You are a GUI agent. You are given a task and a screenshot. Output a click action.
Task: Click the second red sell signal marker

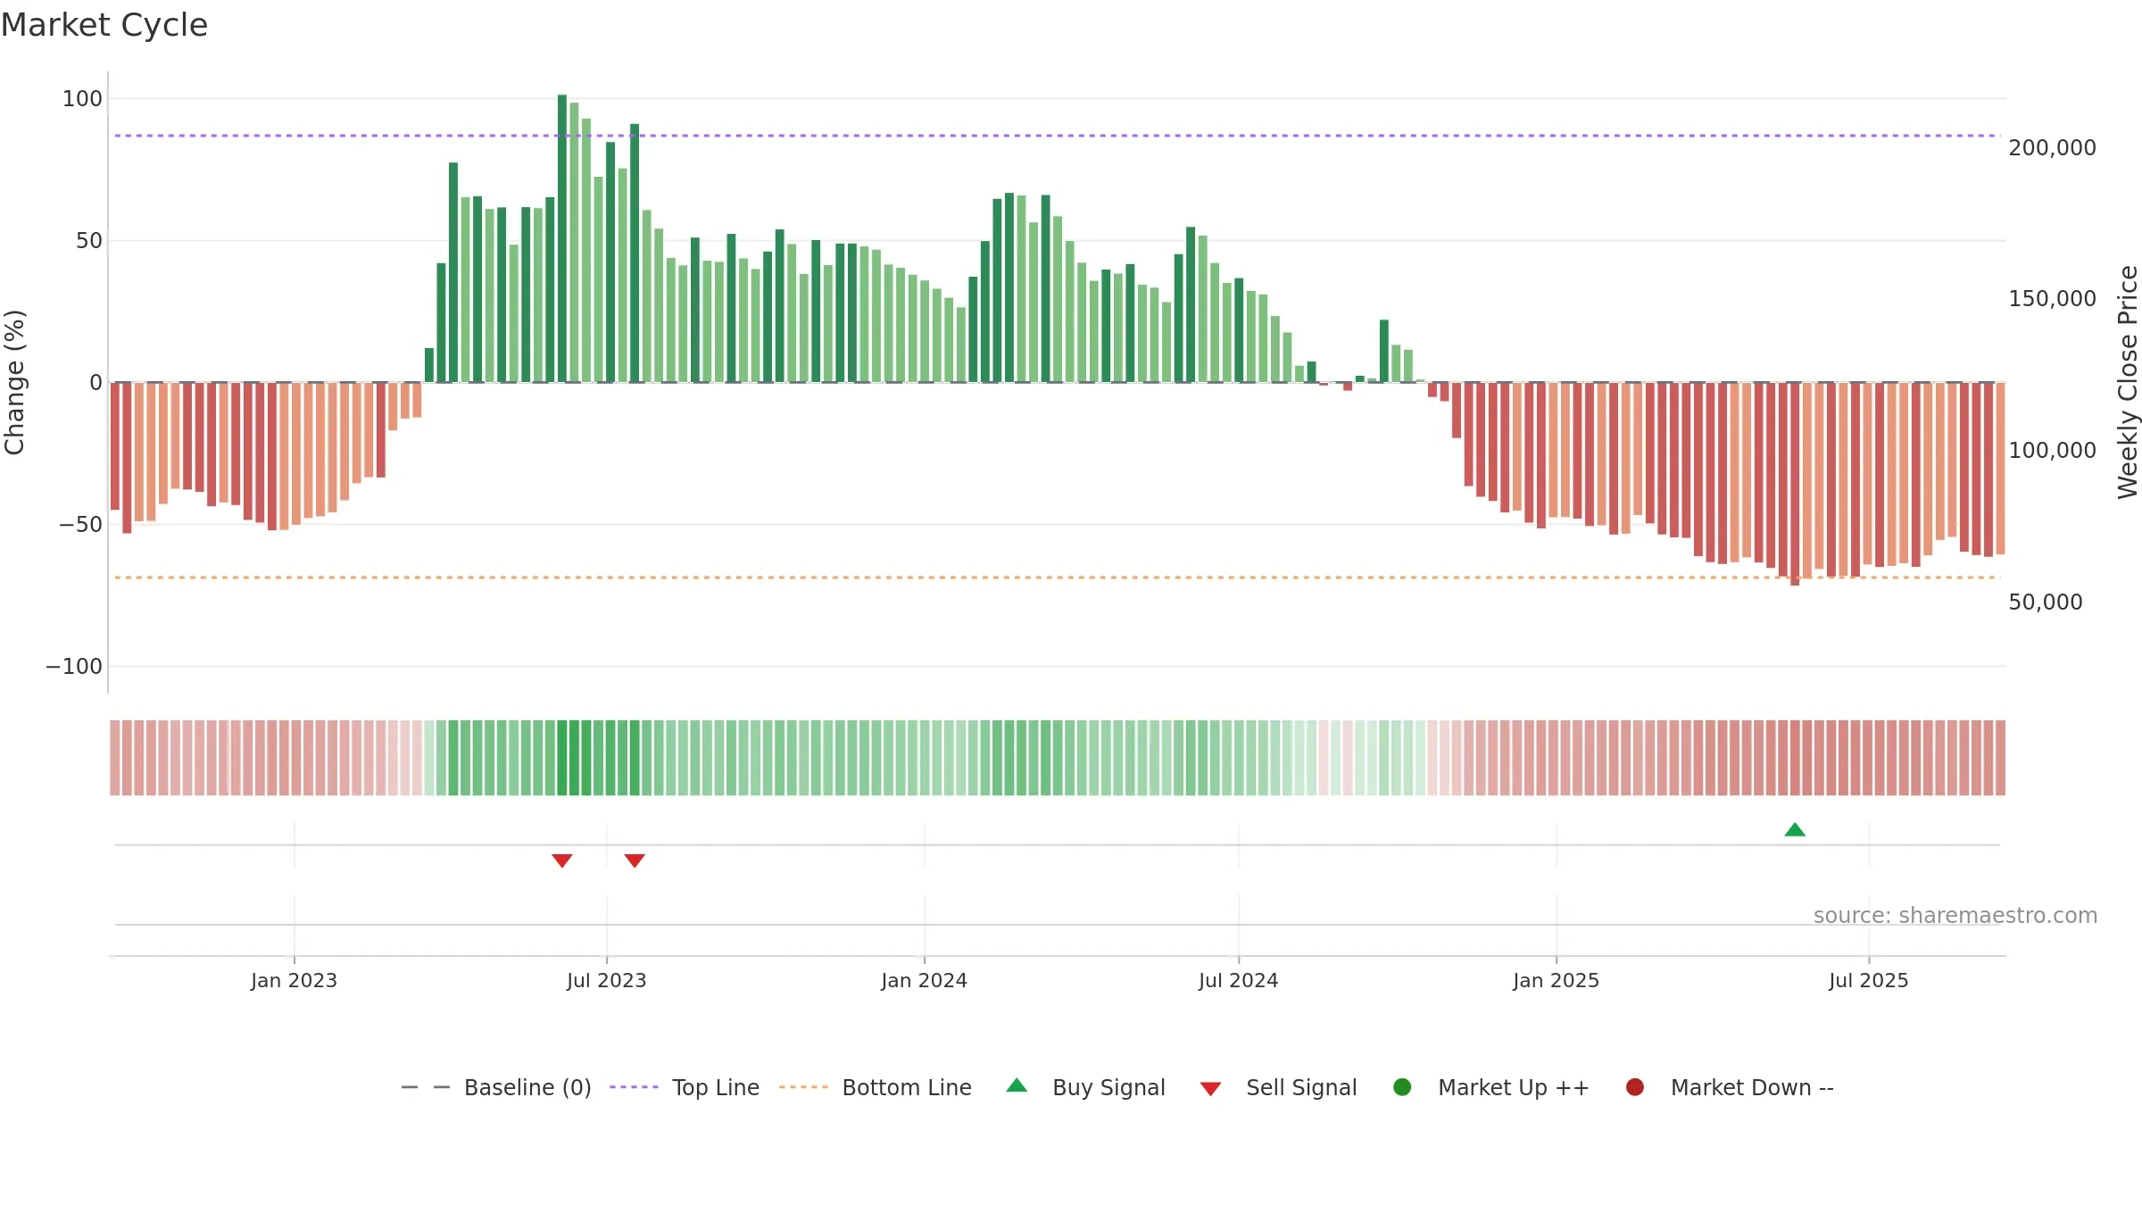[635, 860]
